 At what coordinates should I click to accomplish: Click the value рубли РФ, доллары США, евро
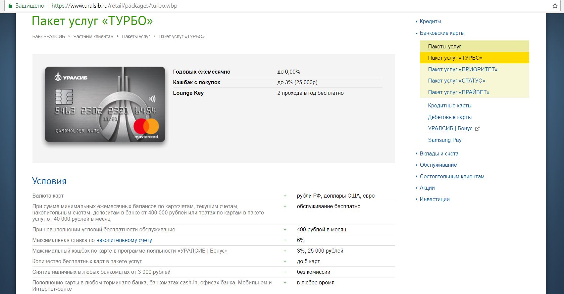[336, 196]
